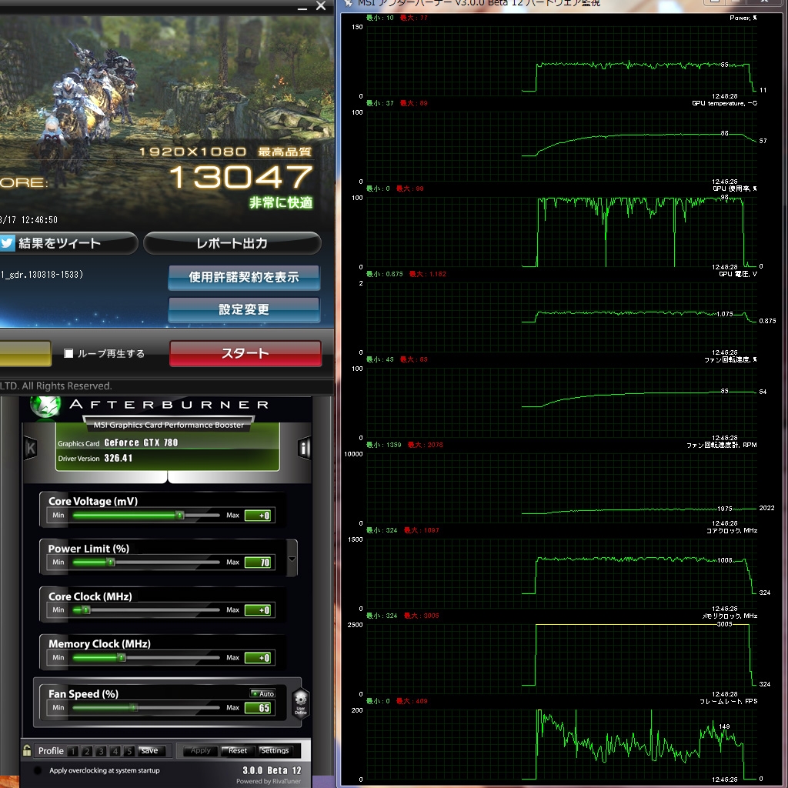Click the フレームレート FPS graph
788x788 pixels.
pyautogui.click(x=561, y=744)
